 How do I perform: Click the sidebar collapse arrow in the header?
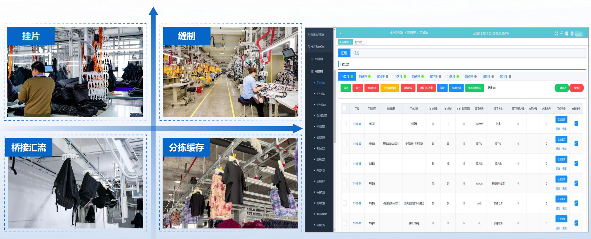(340, 33)
